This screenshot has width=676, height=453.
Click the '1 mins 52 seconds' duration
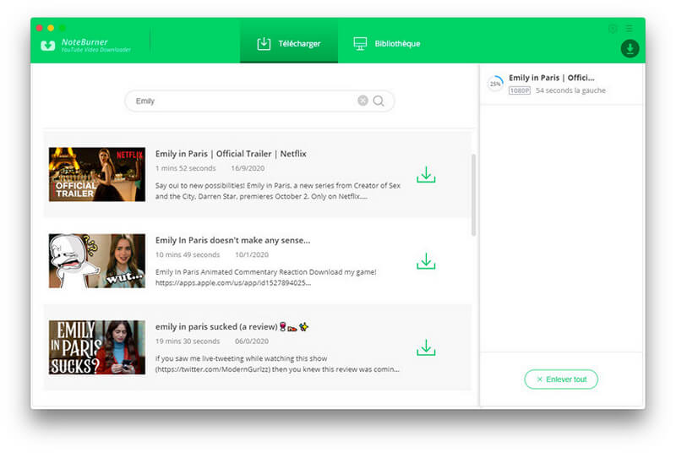pos(185,168)
